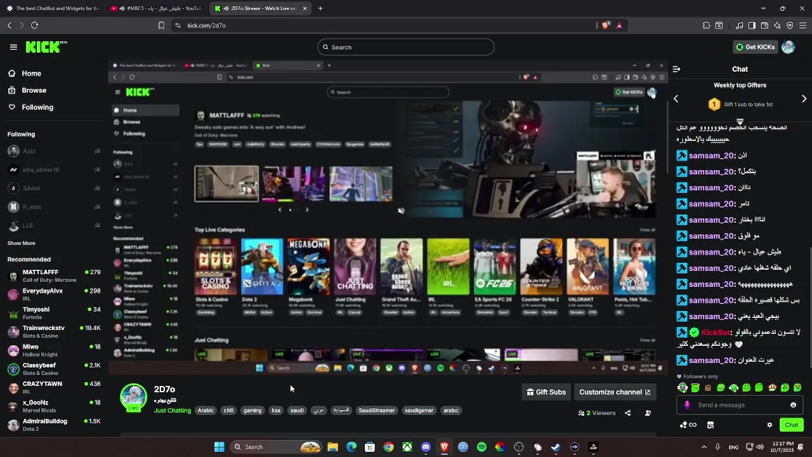The height and width of the screenshot is (457, 812).
Task: Focus the Kick search field
Action: coord(406,47)
